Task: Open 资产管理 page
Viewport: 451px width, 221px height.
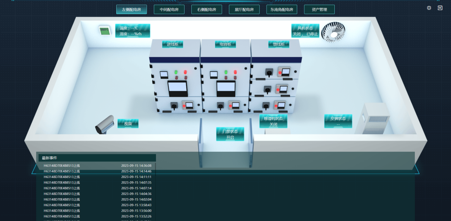Action: pyautogui.click(x=319, y=9)
